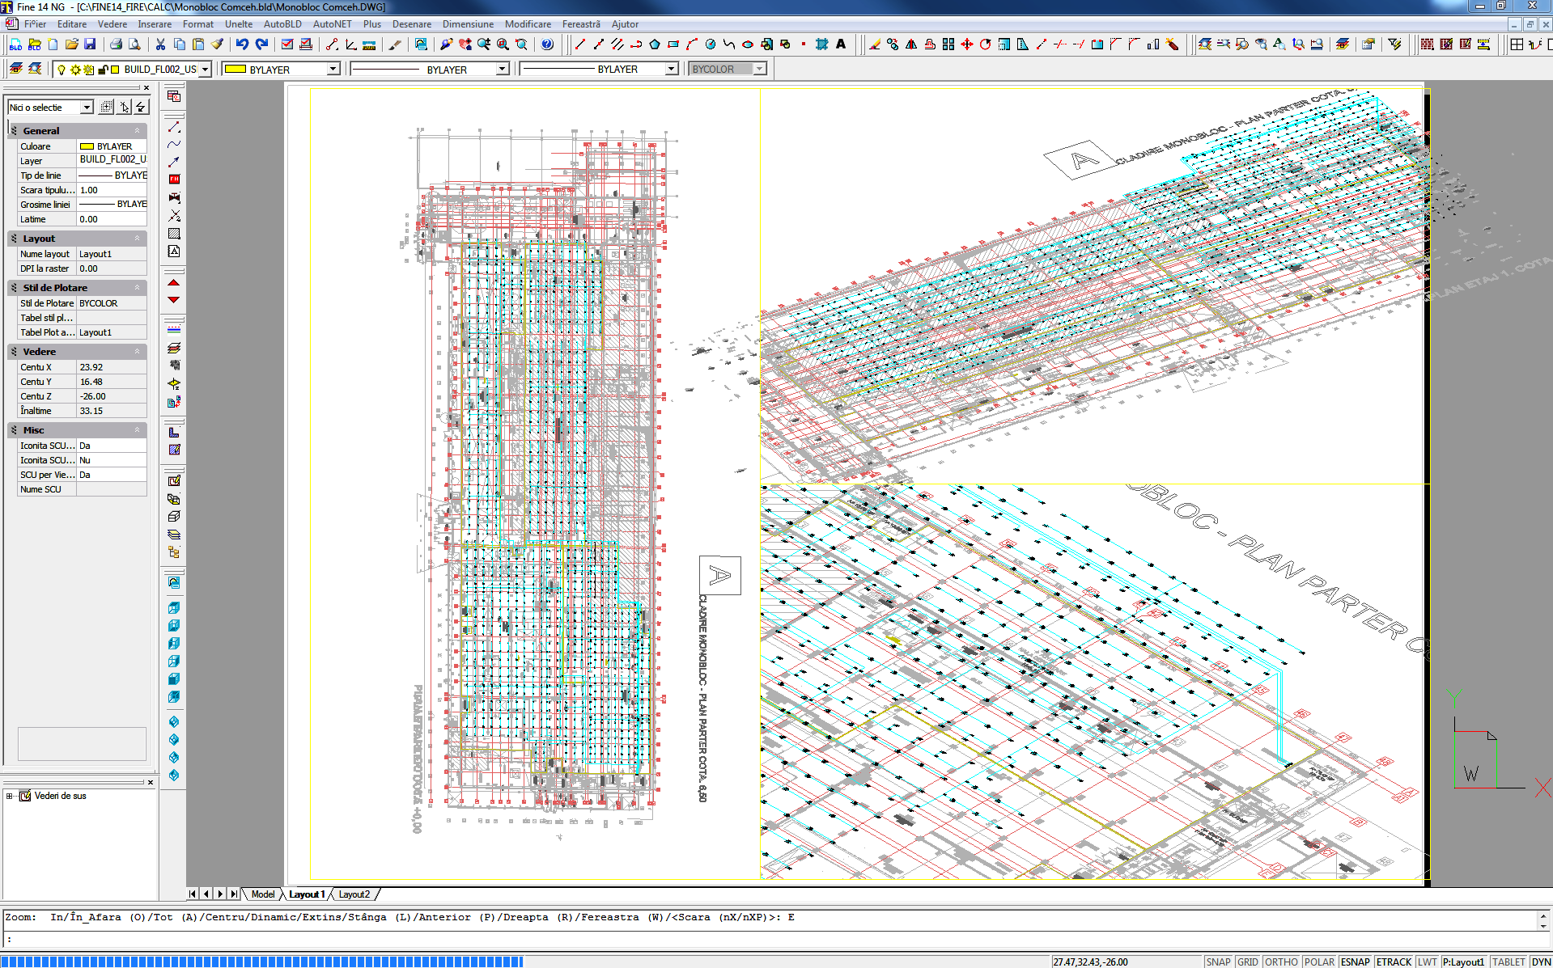This screenshot has height=968, width=1553.
Task: Open the AutoBLD menu
Action: [x=282, y=24]
